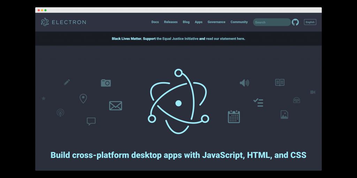
Task: Click the checklist tasks icon
Action: [258, 102]
